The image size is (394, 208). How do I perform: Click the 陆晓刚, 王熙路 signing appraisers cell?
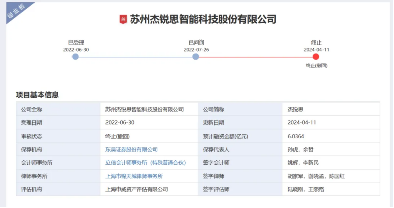[306, 190]
